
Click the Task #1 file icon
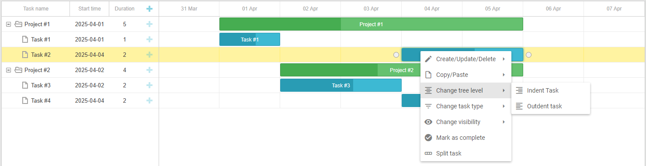coord(25,39)
